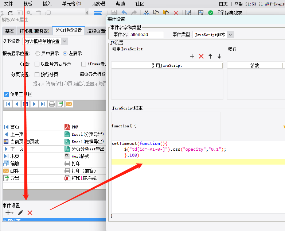This screenshot has width=285, height=231.
Task: Click the 日志 log link in status area
Action: click(x=223, y=4)
